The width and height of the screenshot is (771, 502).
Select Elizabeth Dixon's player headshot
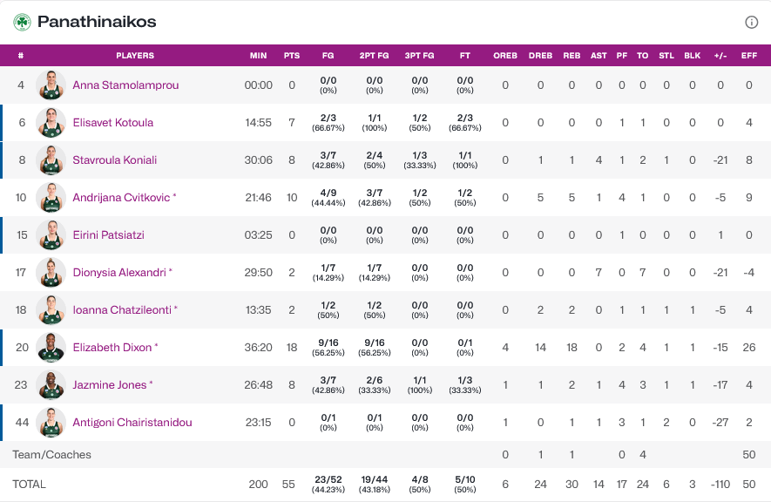51,348
